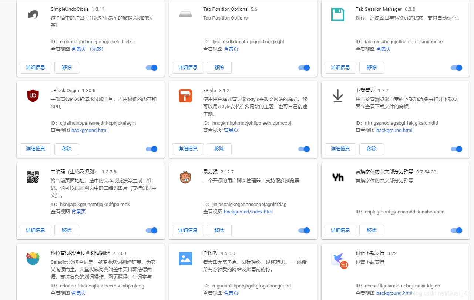The image size is (474, 300).
Task: Disable uBlock Origin with its switch
Action: (x=152, y=149)
